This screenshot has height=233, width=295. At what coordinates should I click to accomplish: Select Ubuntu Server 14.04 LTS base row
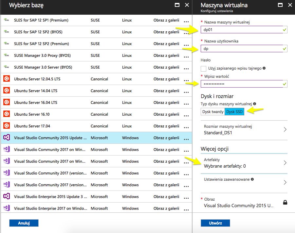coord(92,91)
